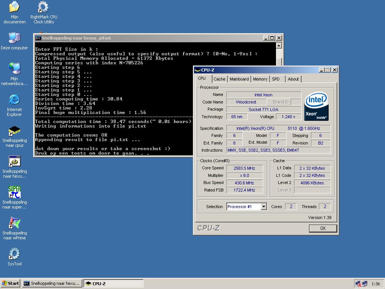Viewport: 385px width, 289px height.
Task: Open the Mainboard tab
Action: (239, 79)
